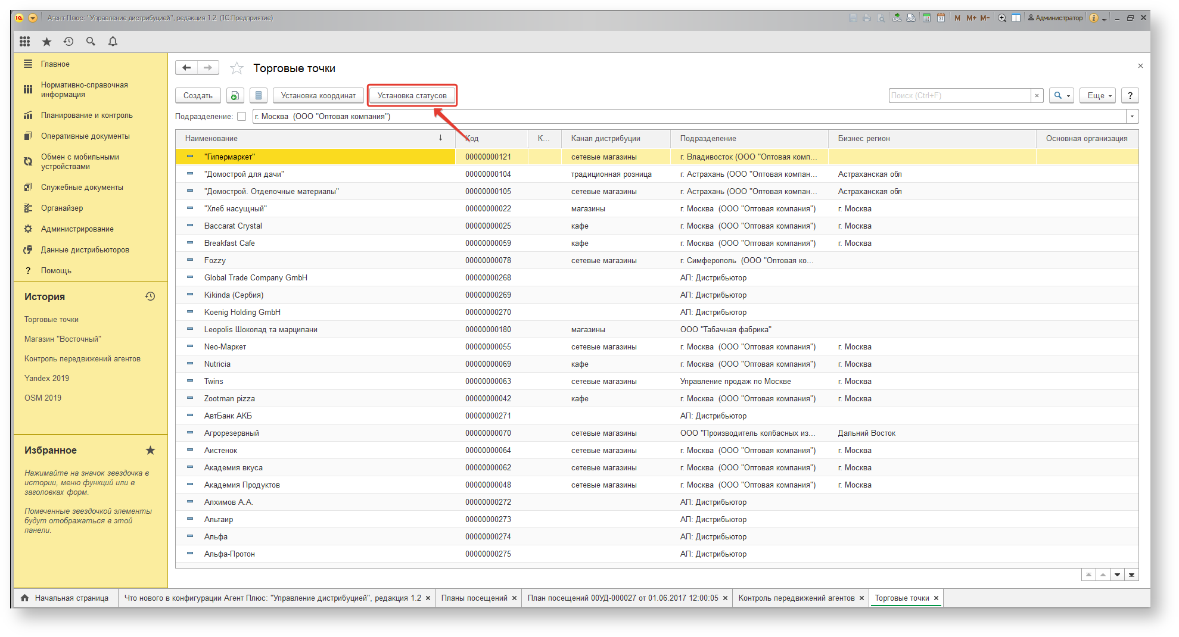The height and width of the screenshot is (637, 1179).
Task: Open history clock icon in top toolbar
Action: [x=69, y=41]
